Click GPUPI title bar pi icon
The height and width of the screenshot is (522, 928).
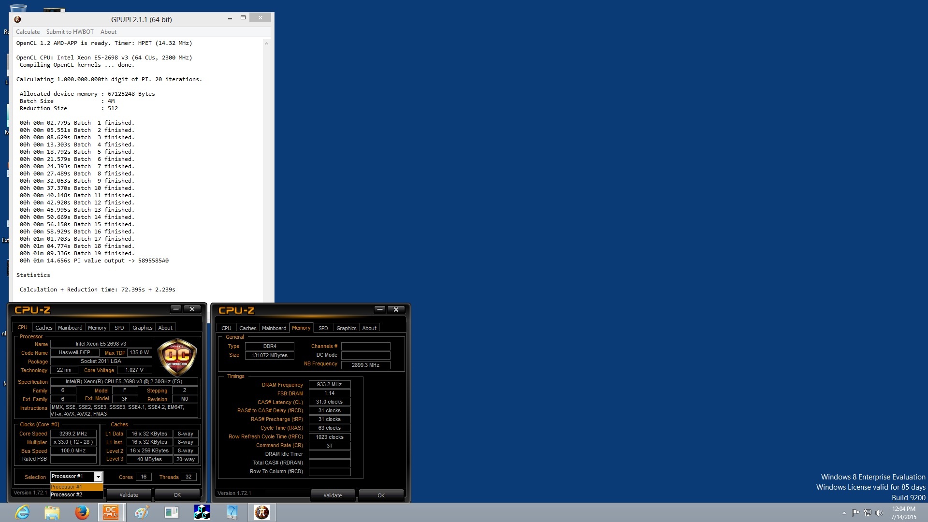(x=17, y=19)
